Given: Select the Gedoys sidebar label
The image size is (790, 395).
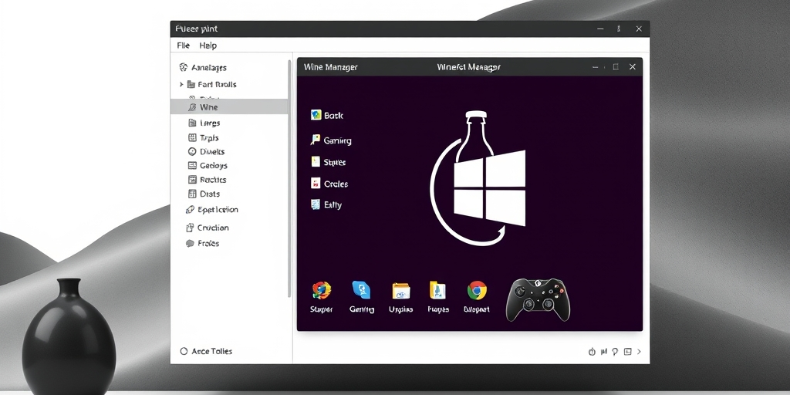Looking at the screenshot, I should [x=213, y=166].
